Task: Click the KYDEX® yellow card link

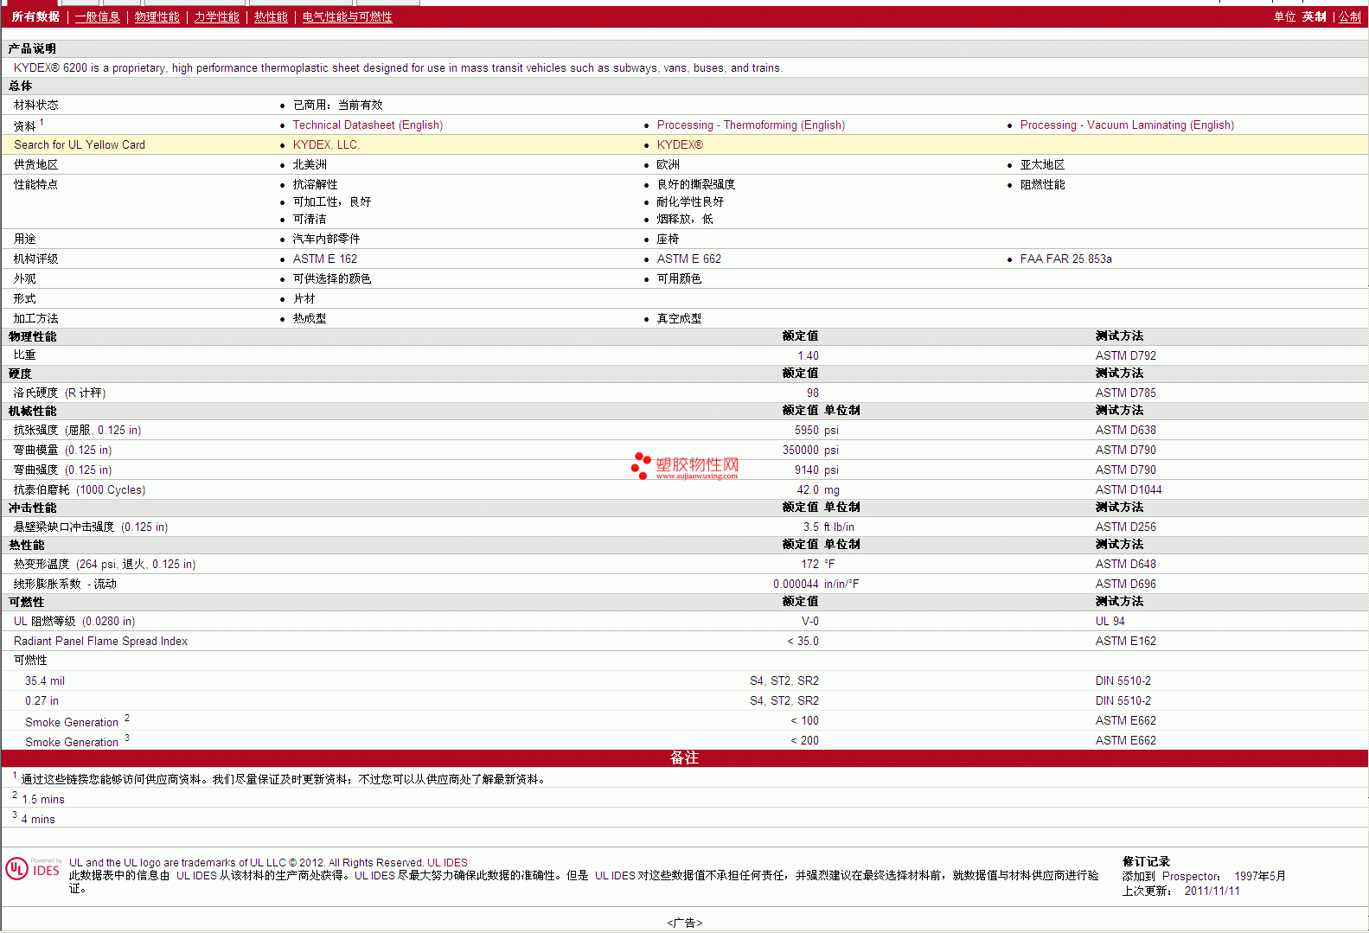Action: (x=680, y=145)
